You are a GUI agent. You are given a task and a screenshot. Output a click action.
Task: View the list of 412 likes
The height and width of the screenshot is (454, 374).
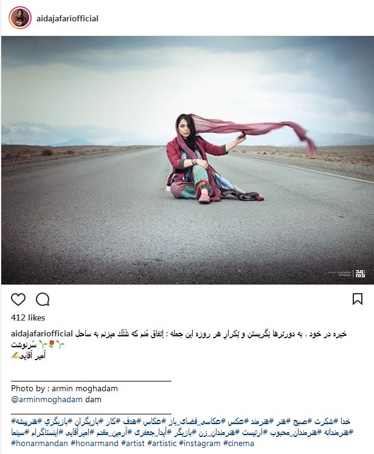pyautogui.click(x=28, y=318)
